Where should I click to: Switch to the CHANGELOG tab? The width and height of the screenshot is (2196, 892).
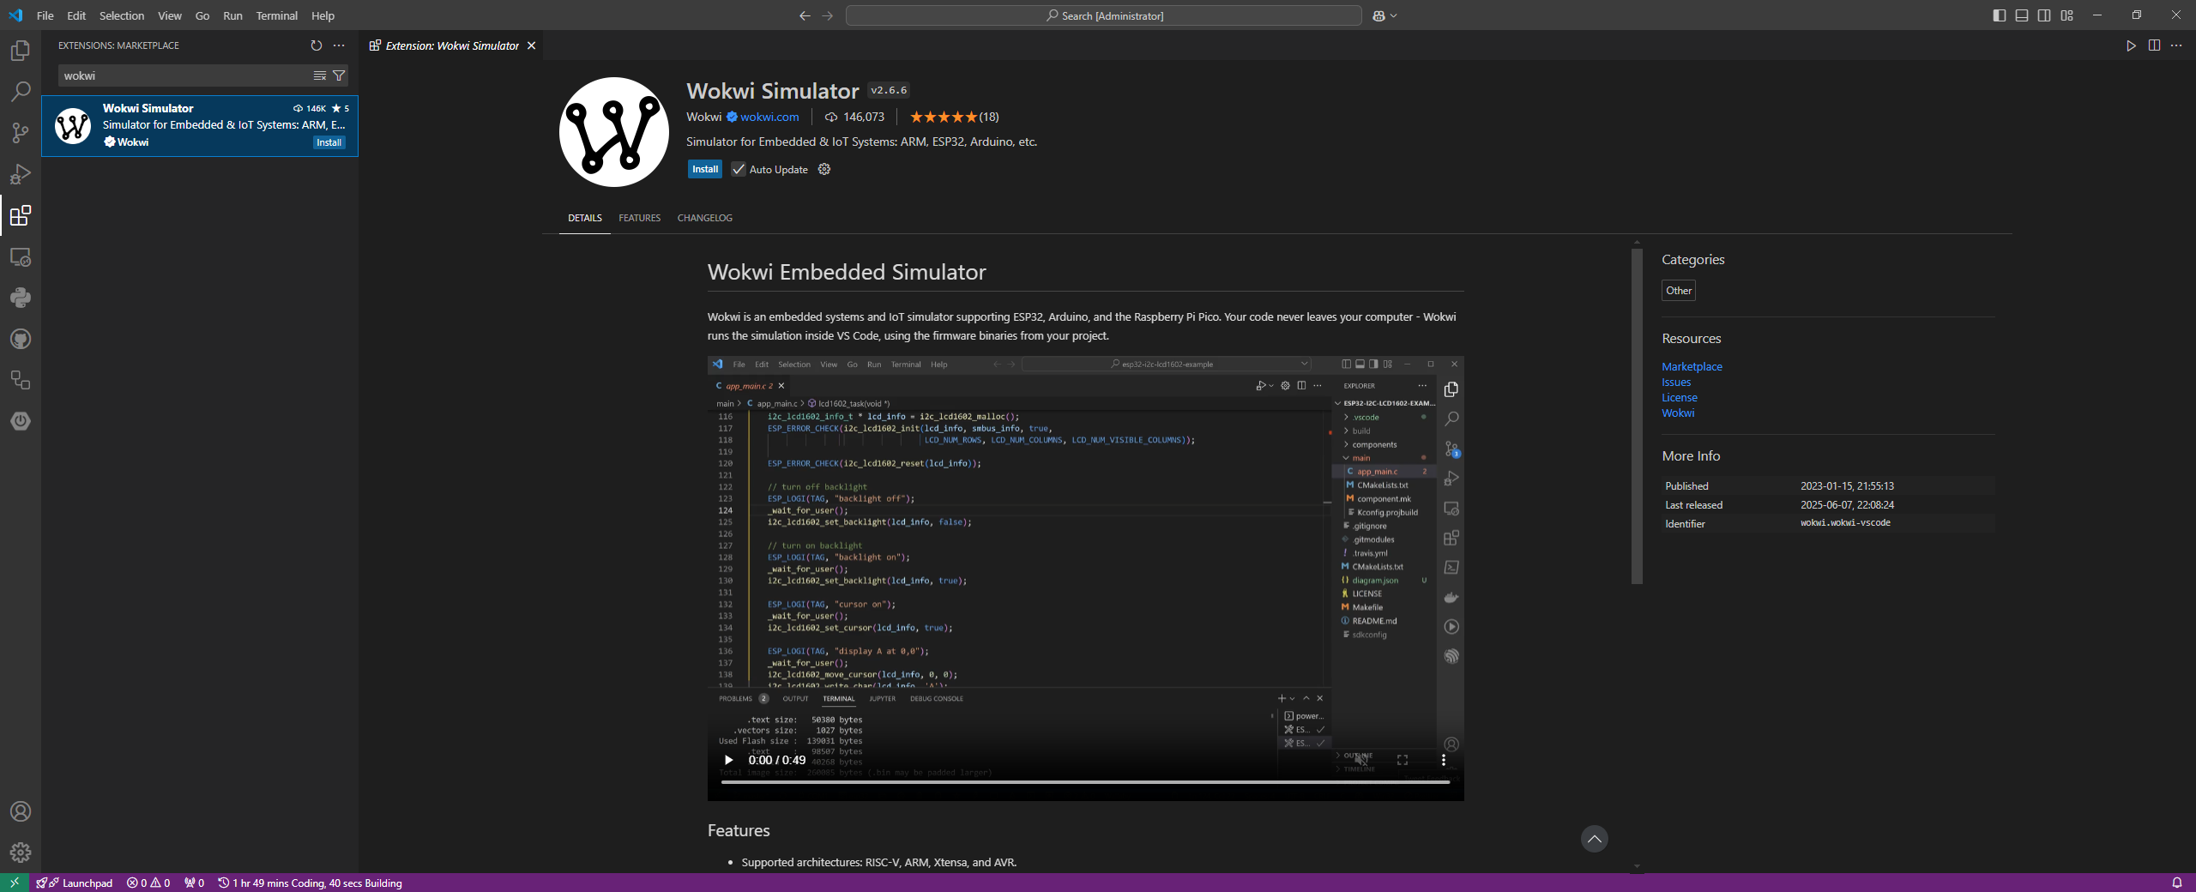(705, 218)
